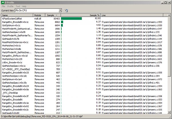Select the GetOptimum+0x1a4 row

[85, 79]
